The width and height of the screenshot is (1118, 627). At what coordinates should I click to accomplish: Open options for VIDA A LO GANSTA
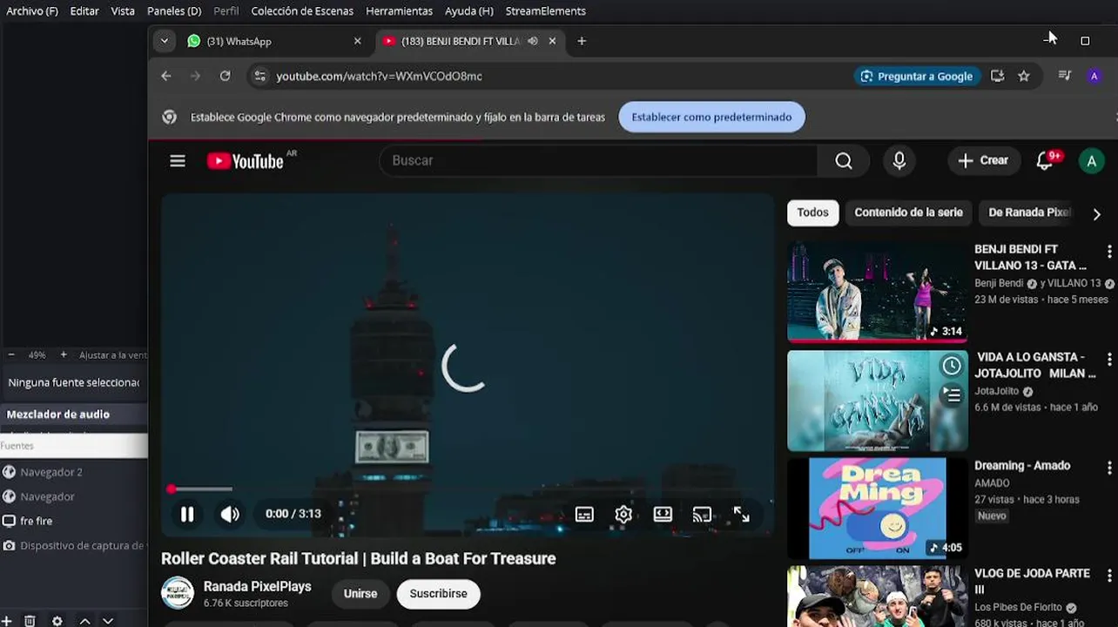1108,359
